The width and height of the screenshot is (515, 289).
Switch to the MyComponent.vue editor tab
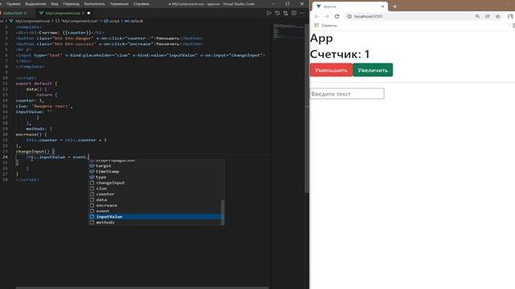point(64,13)
